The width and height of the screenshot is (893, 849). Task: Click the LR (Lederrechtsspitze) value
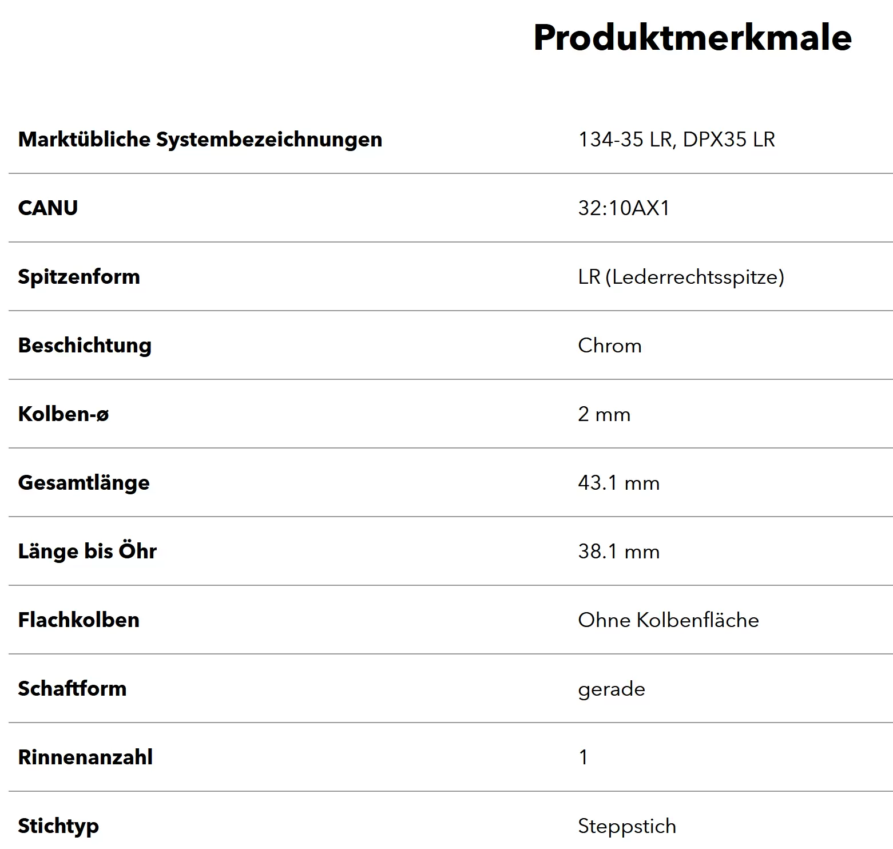(681, 277)
